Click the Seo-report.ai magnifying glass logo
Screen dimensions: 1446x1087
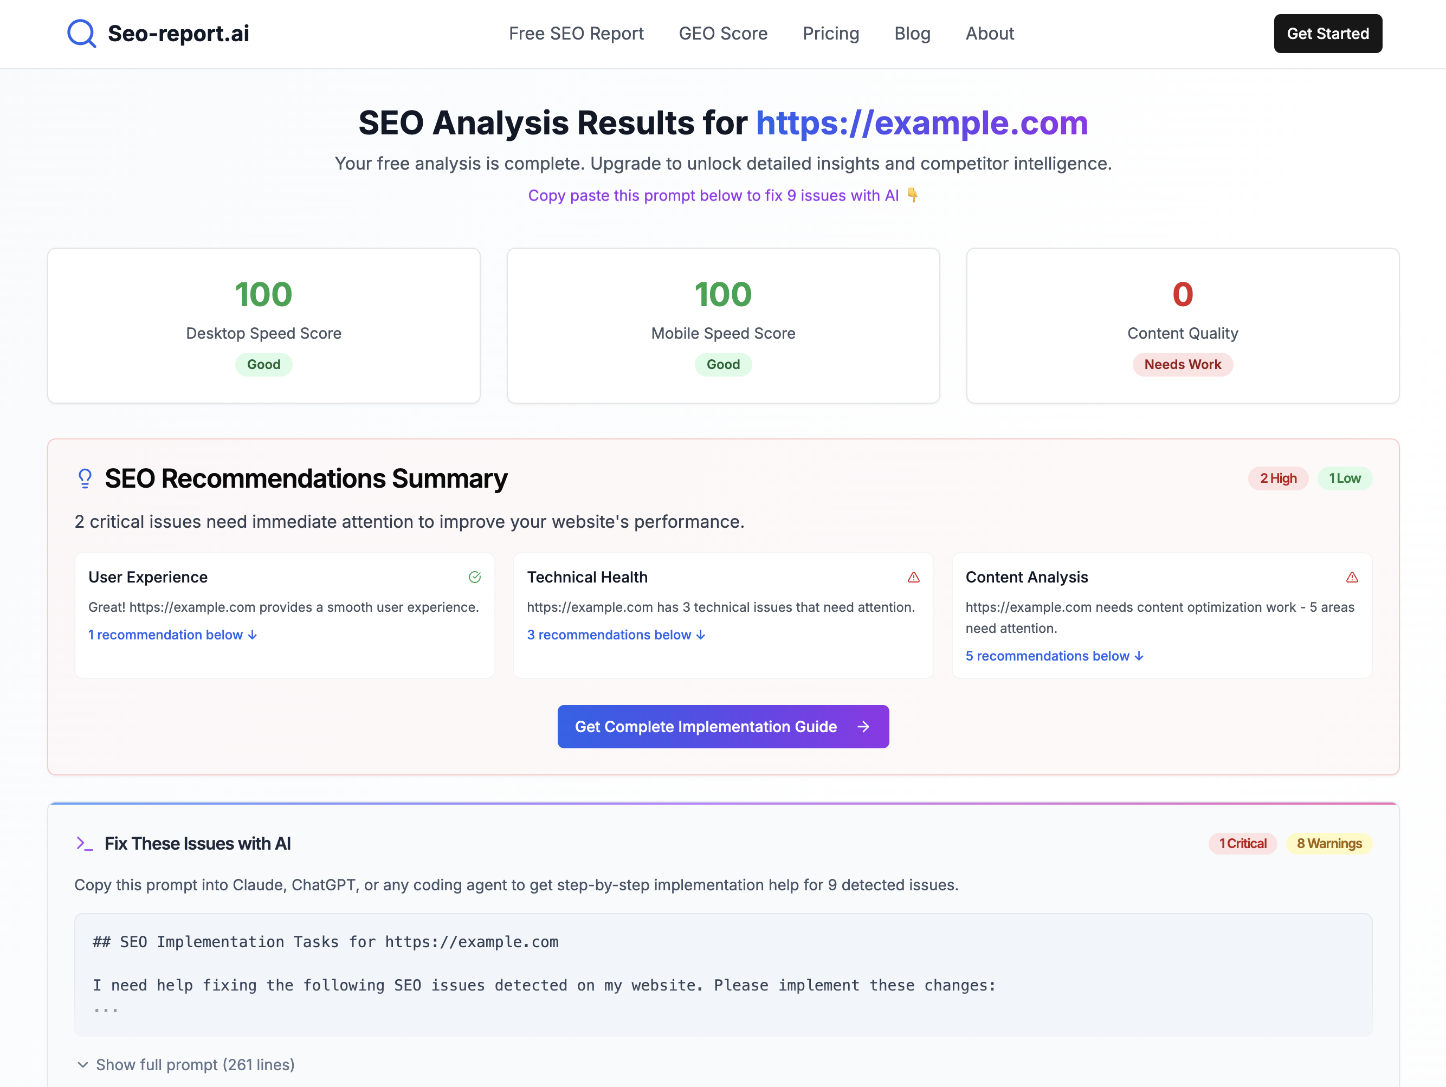(81, 34)
